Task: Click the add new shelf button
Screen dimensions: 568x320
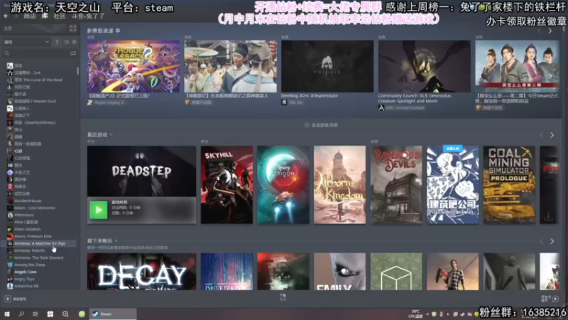Action: (x=321, y=125)
